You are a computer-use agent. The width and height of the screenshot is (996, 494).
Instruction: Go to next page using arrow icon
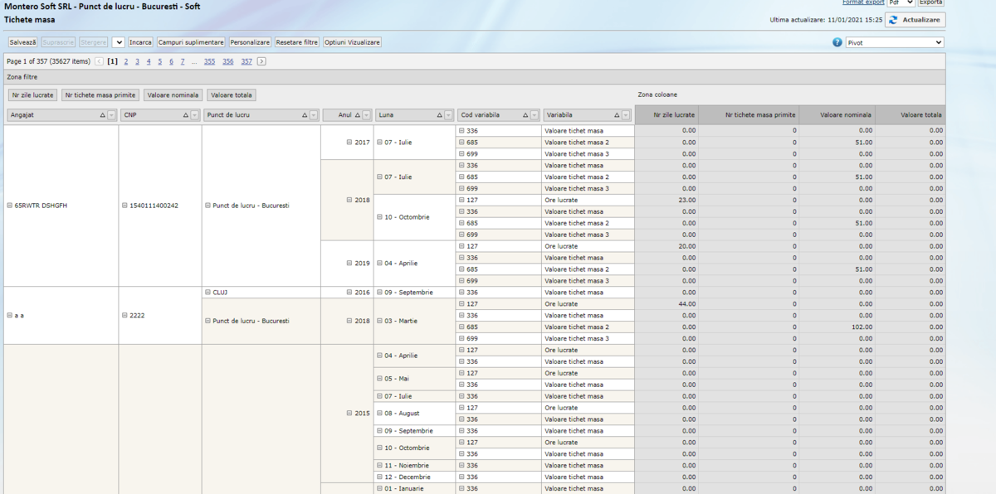261,61
